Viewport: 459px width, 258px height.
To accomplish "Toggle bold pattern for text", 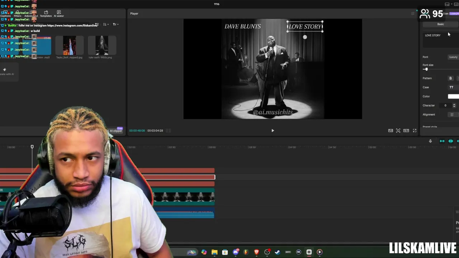I will click(x=450, y=78).
